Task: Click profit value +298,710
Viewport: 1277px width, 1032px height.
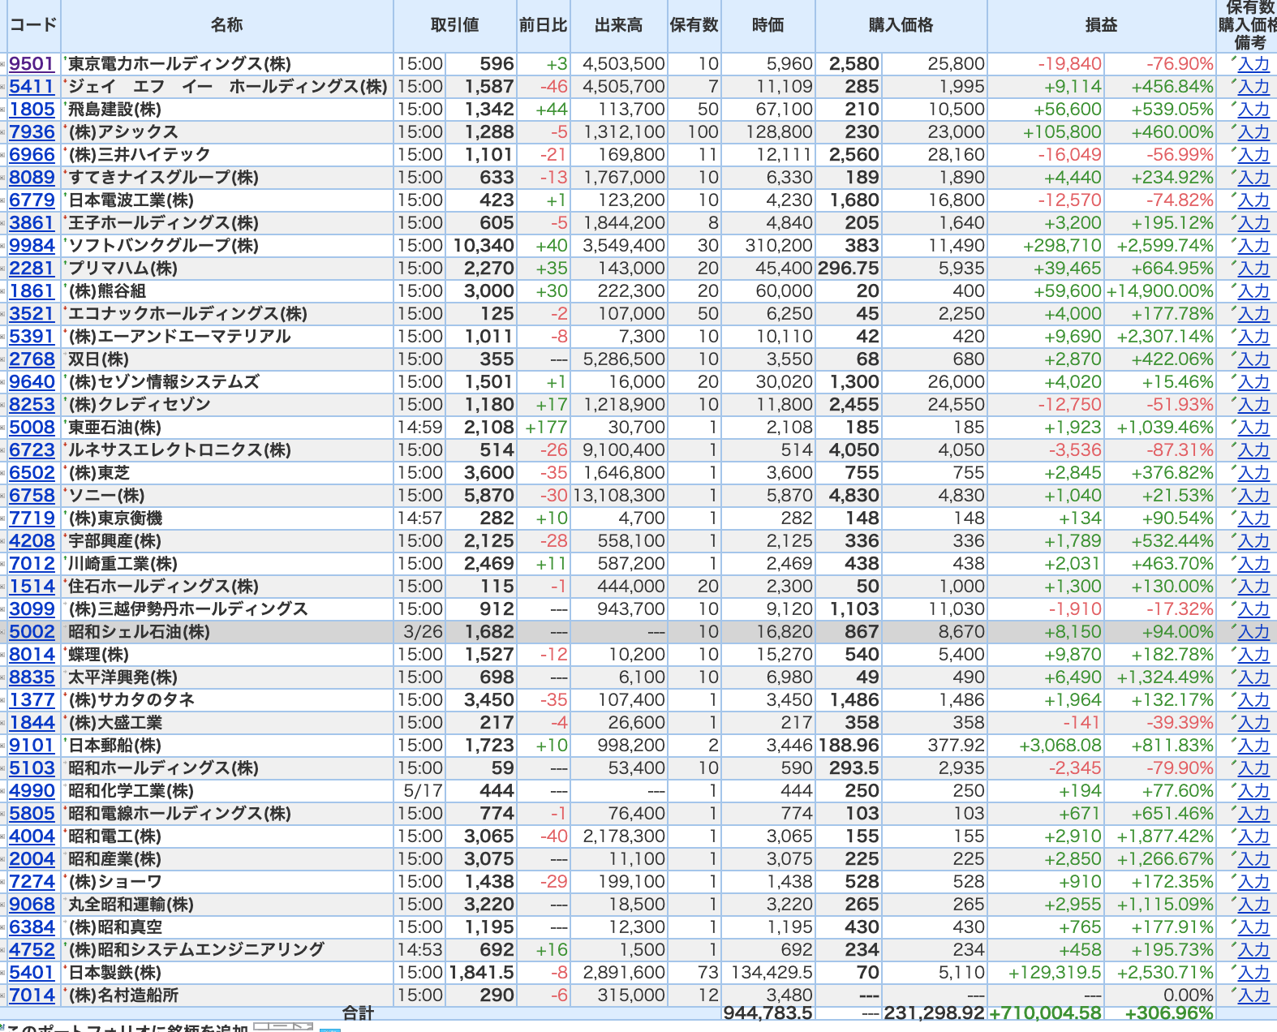Action: point(1062,246)
